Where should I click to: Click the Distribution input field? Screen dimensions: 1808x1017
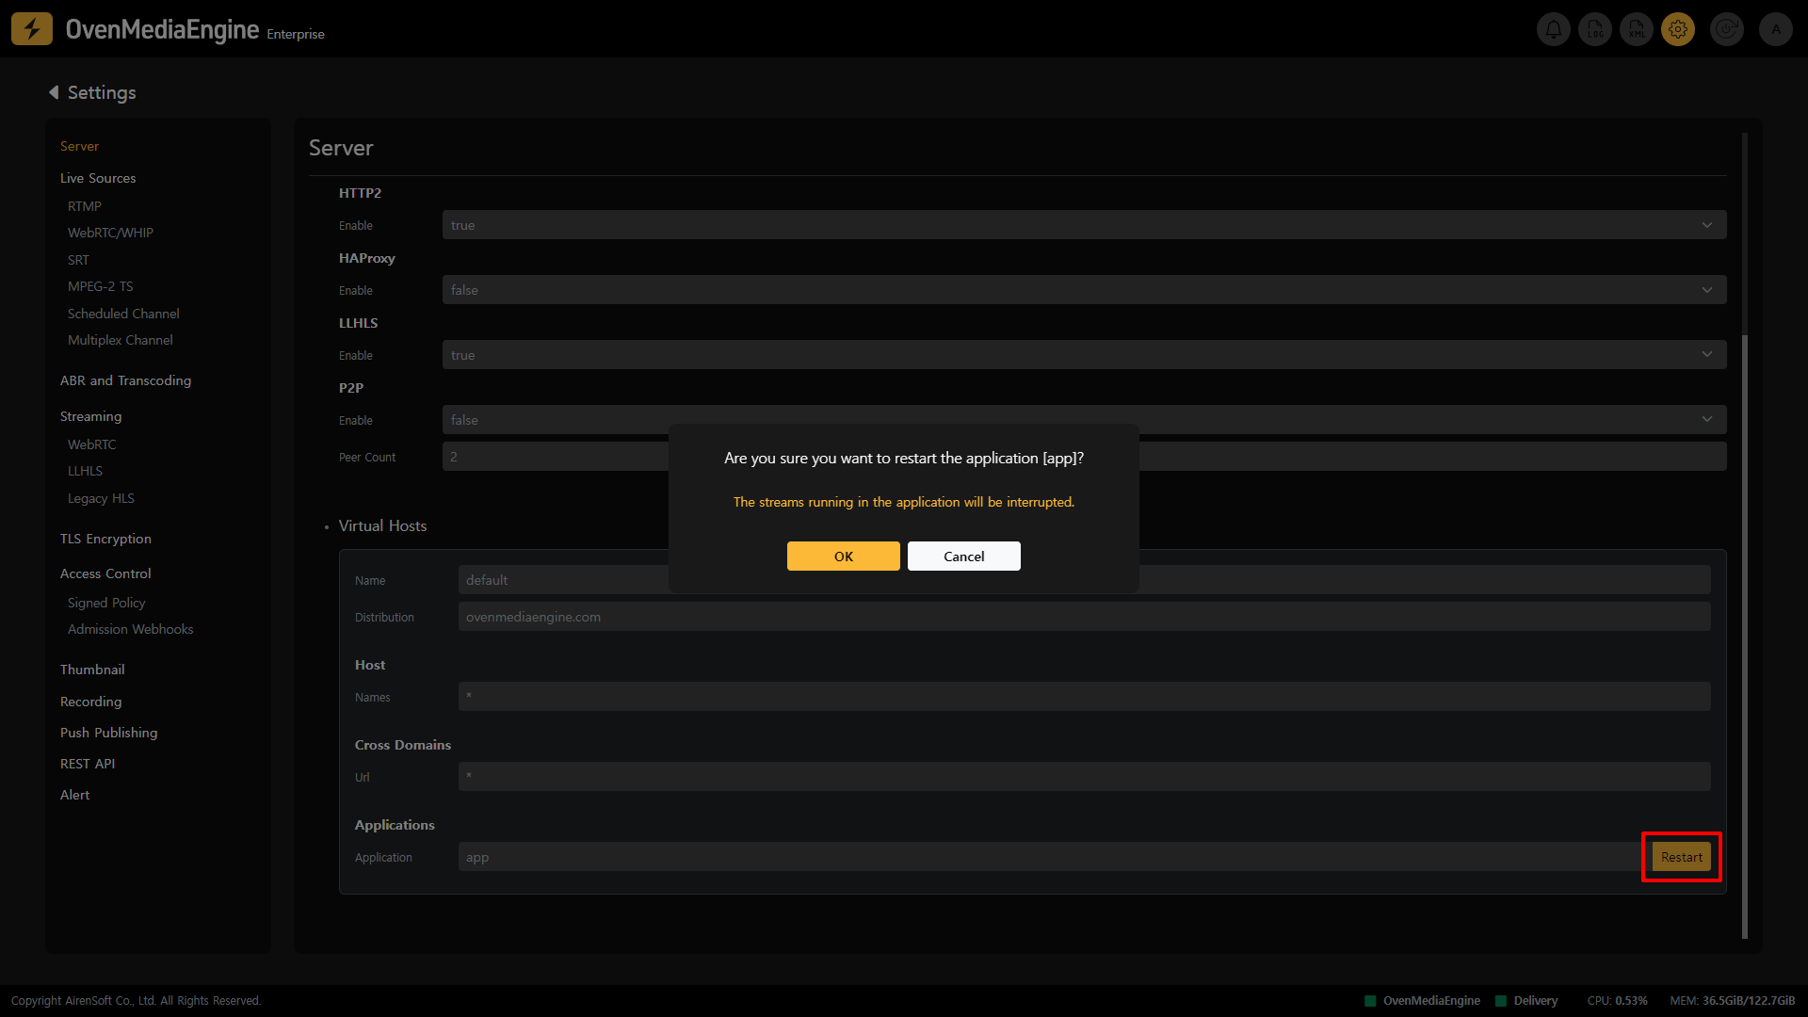coord(1084,617)
